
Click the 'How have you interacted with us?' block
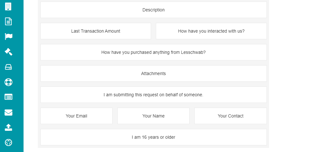pos(211,31)
